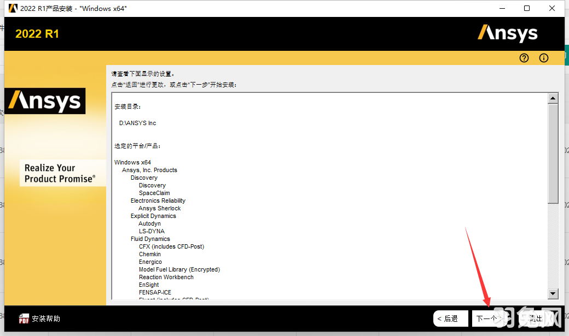The image size is (569, 336).
Task: Click the Ansys logo on the left panel
Action: (x=45, y=101)
